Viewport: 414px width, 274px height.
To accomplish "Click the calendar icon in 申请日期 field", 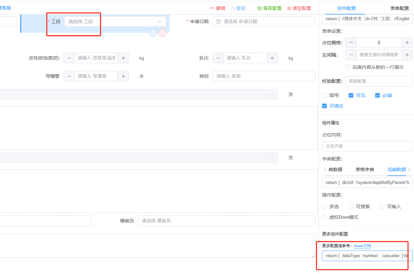I will tap(219, 22).
